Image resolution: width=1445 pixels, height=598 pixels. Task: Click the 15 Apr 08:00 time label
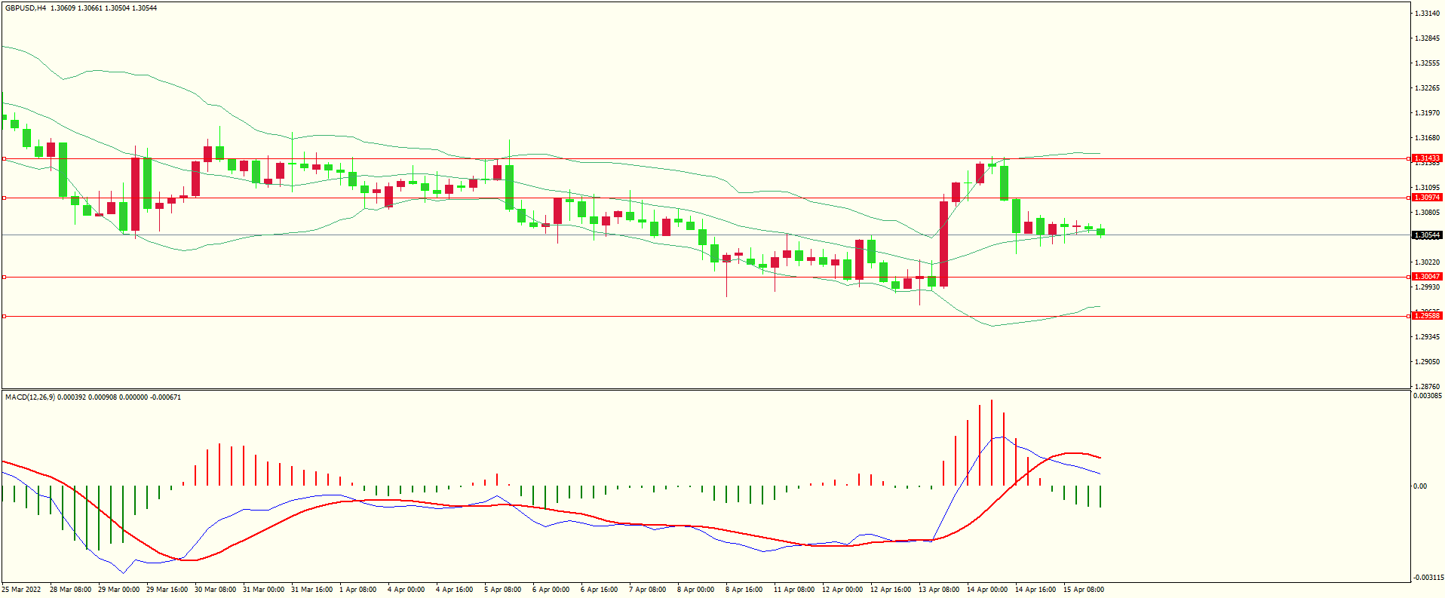point(1084,590)
